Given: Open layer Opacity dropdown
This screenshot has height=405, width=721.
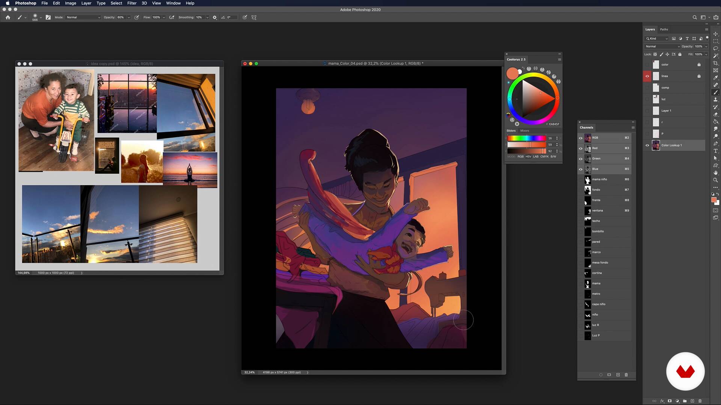Looking at the screenshot, I should pyautogui.click(x=706, y=46).
